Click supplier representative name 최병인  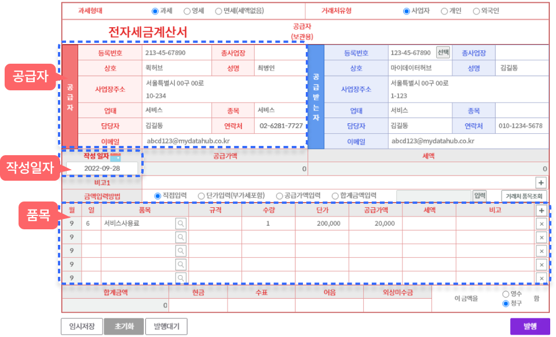(266, 68)
